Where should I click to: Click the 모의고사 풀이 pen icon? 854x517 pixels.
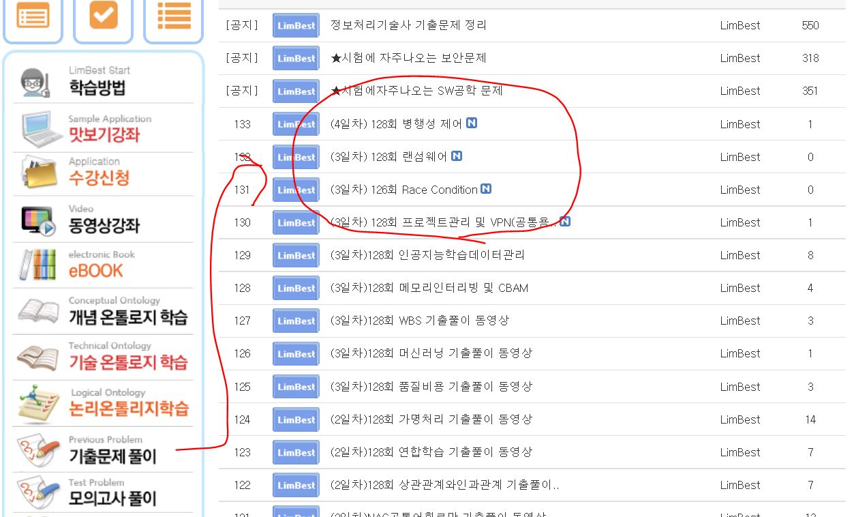point(38,492)
